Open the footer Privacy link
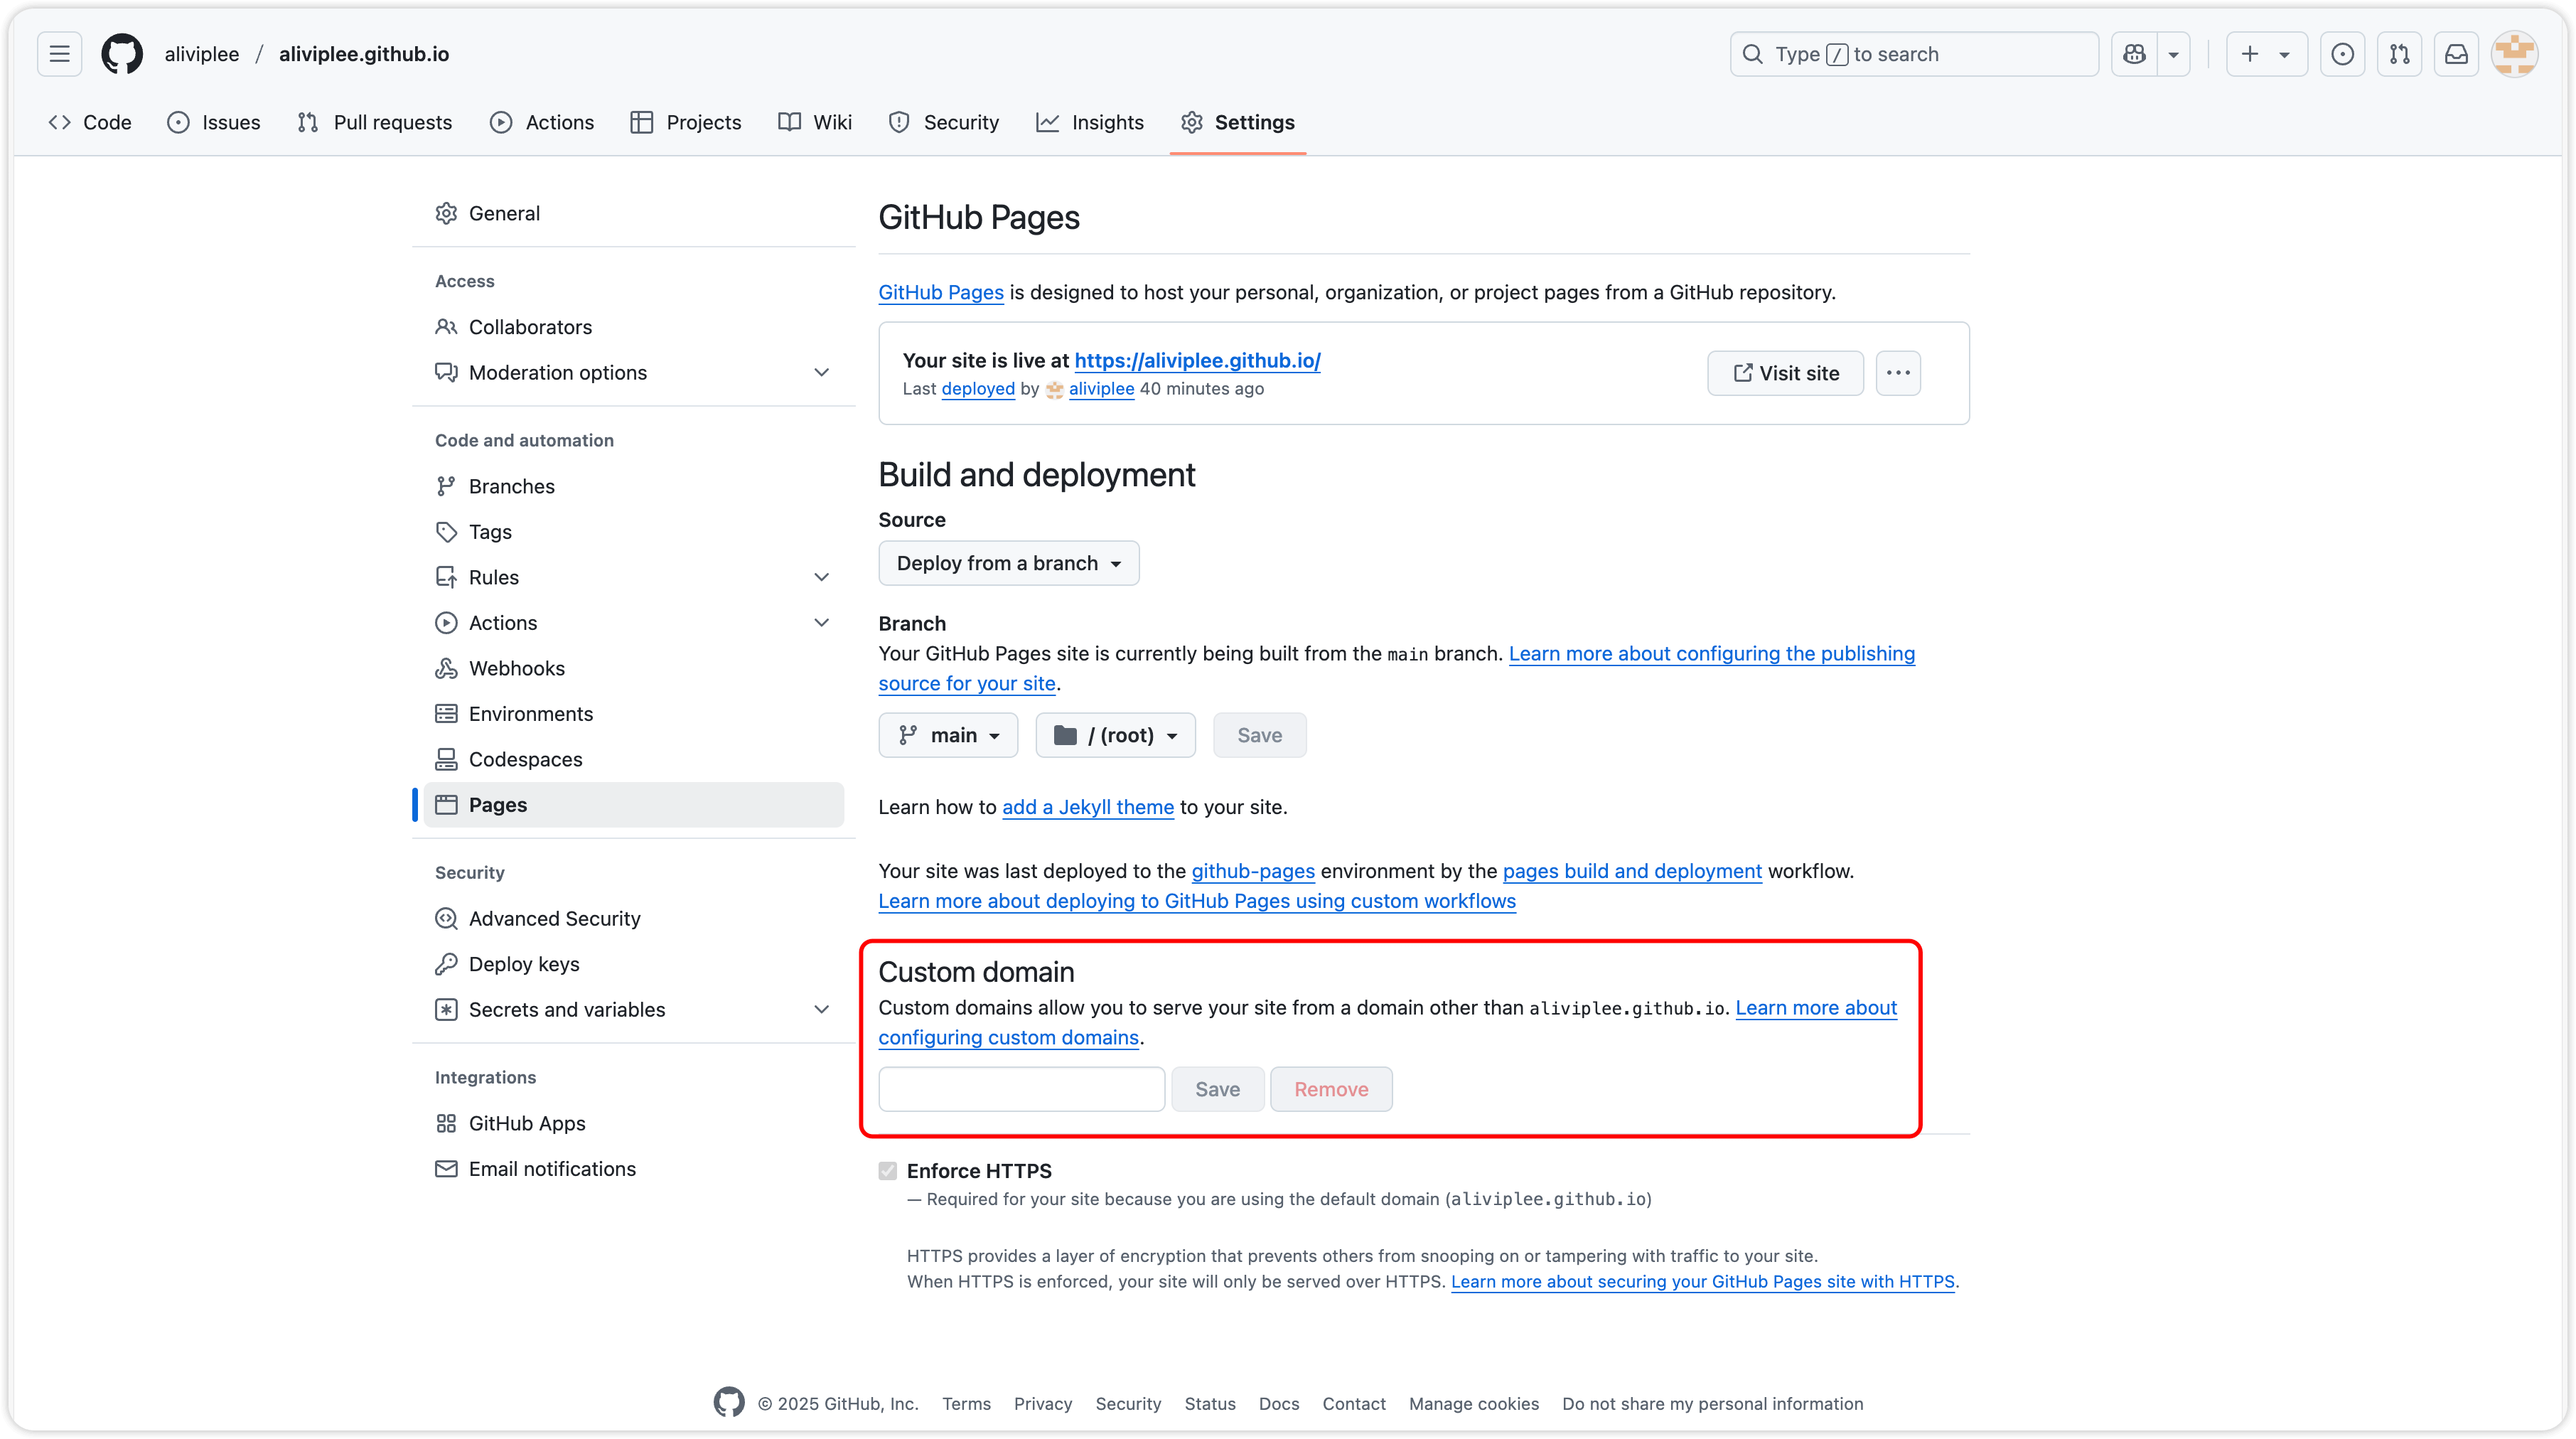The image size is (2576, 1439). click(1042, 1403)
